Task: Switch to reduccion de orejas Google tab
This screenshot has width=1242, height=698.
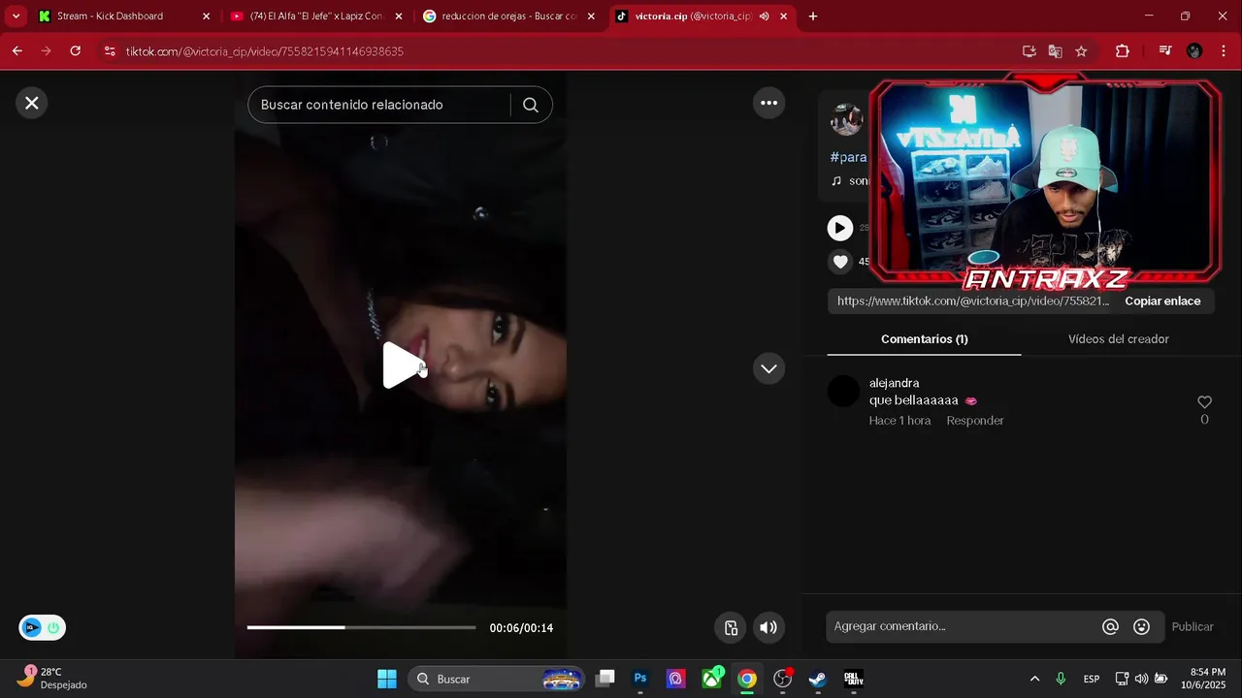Action: click(508, 16)
